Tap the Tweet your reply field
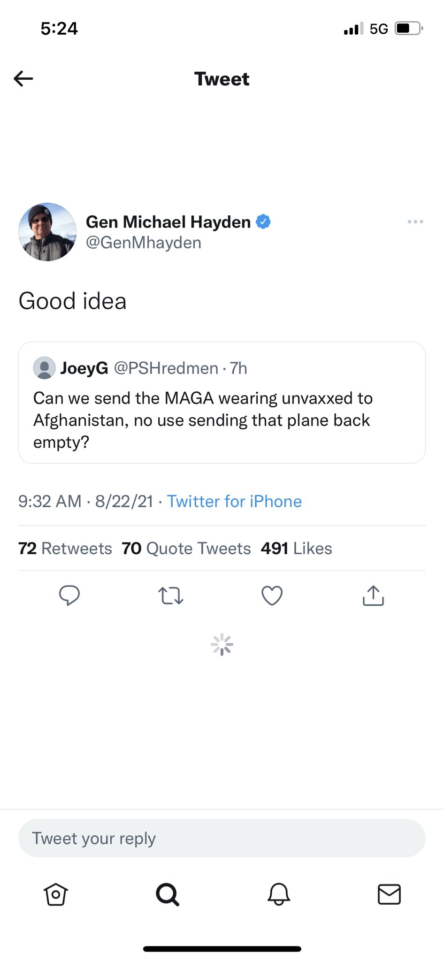The image size is (444, 961). 222,838
